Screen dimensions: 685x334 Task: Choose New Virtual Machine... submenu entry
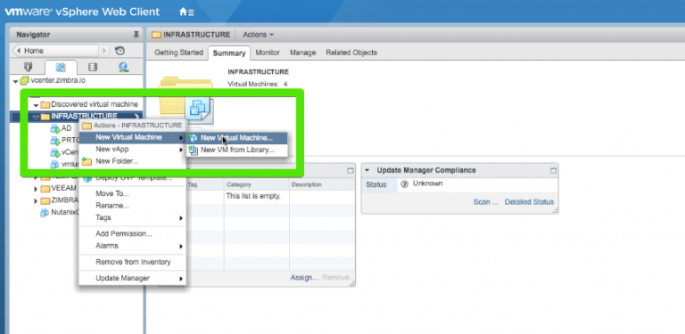pyautogui.click(x=236, y=138)
